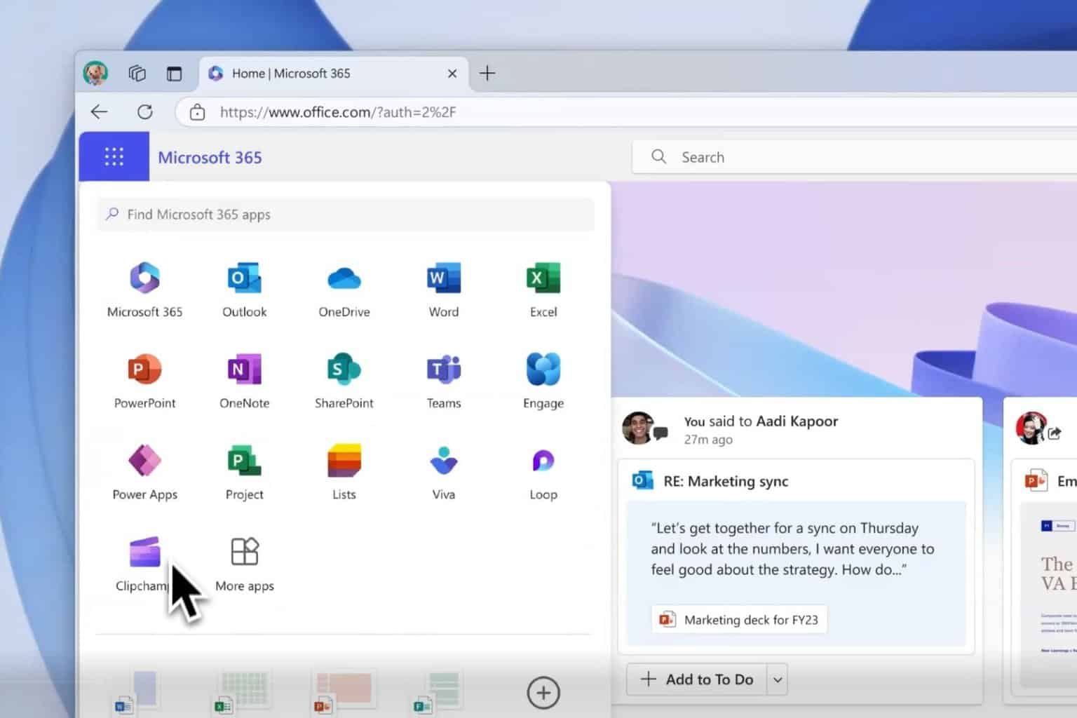Open a new browser tab
Screen dimensions: 1077x718
[487, 73]
